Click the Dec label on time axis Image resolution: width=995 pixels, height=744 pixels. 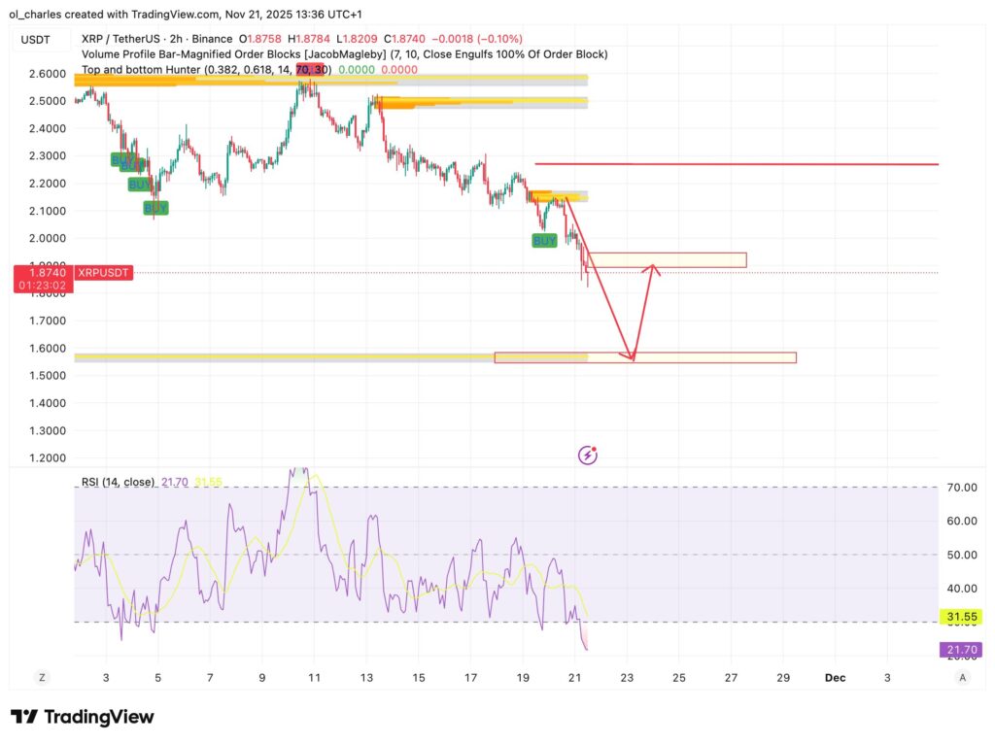tap(834, 676)
